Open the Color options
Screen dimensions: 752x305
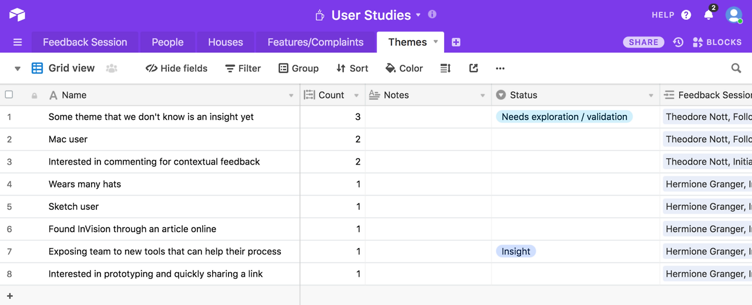pos(404,68)
